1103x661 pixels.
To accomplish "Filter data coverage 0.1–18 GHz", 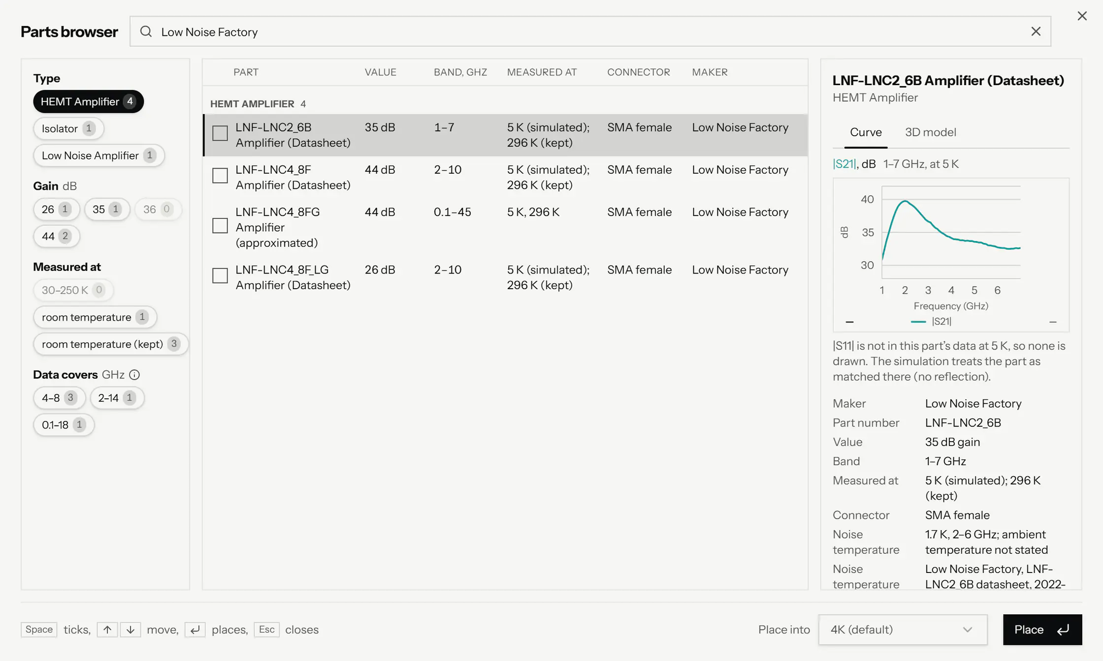I will pyautogui.click(x=64, y=424).
